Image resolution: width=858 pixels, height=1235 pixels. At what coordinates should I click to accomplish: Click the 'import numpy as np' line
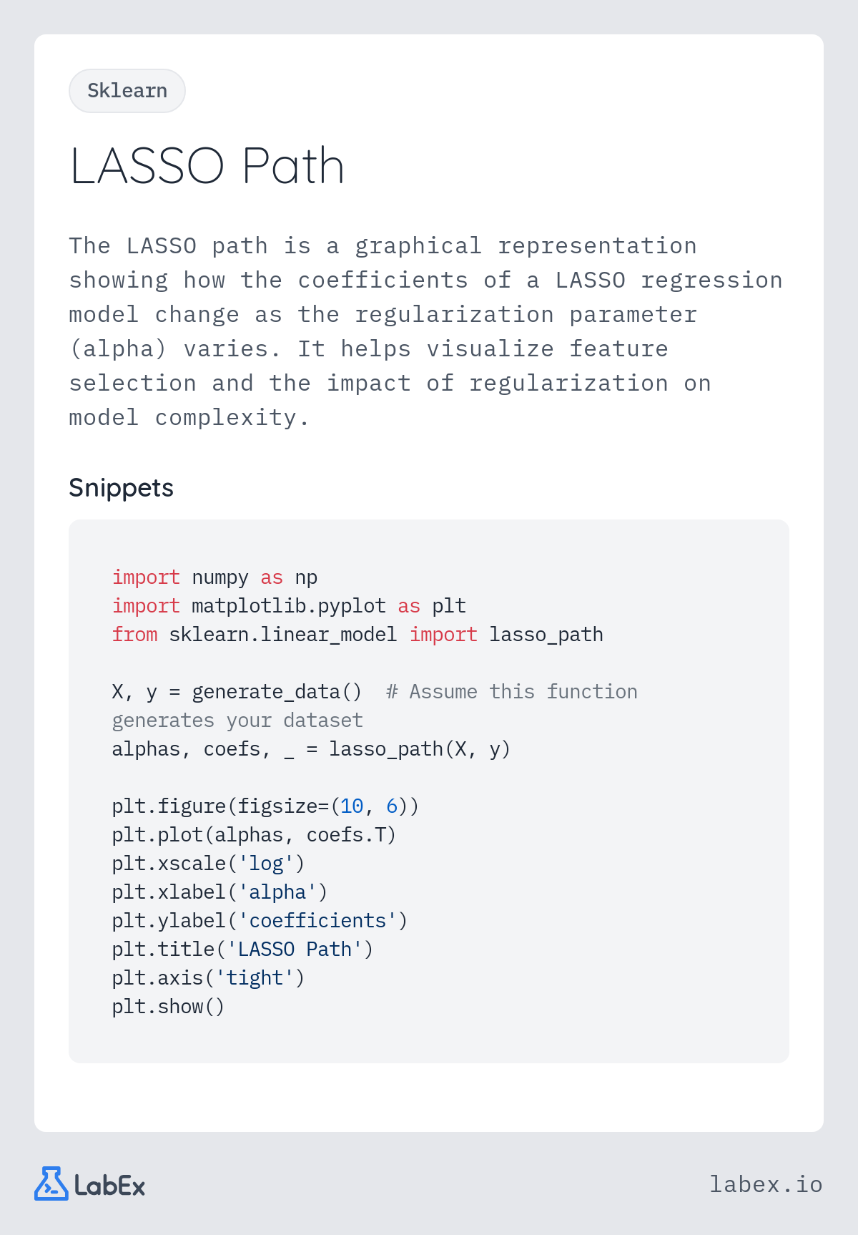coord(214,577)
